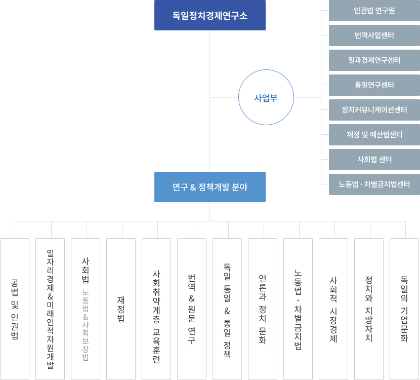Click the 연구 & 정책개발 분야 box
Viewport: 420px width, 380px height.
(209, 187)
